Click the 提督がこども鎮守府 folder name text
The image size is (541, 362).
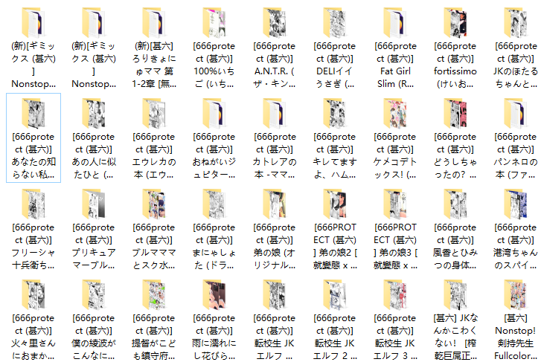[154, 337]
